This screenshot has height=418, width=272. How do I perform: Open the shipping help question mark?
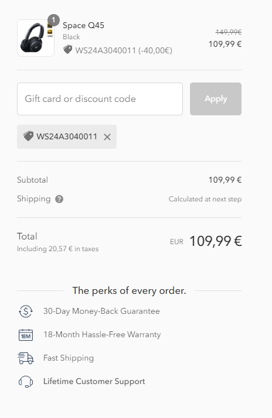pyautogui.click(x=59, y=199)
